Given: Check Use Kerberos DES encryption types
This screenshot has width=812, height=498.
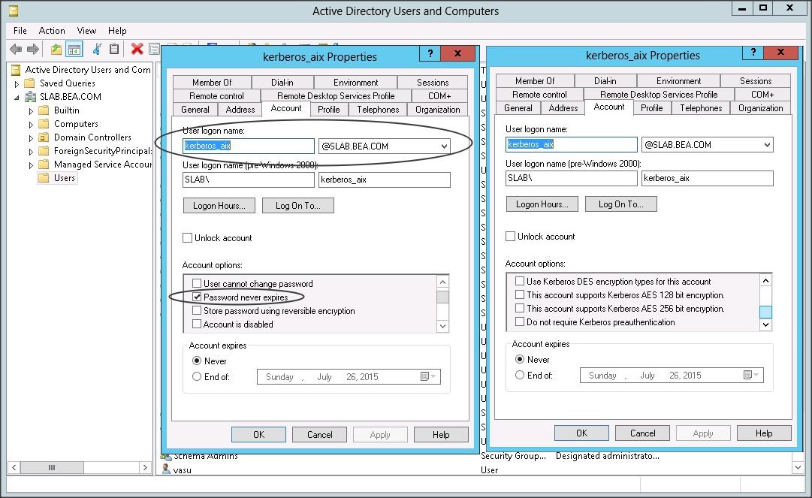Looking at the screenshot, I should (520, 281).
